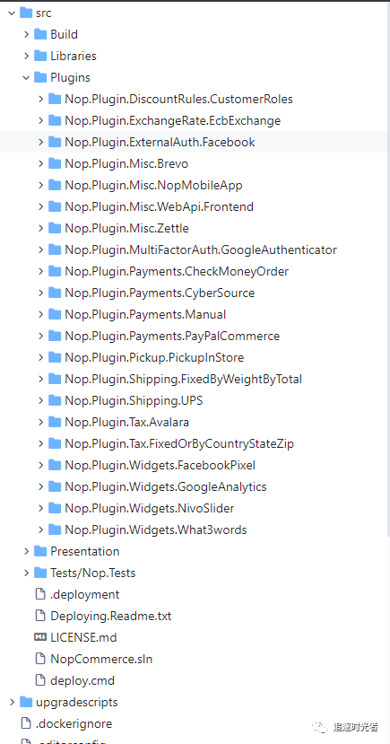Click the Tests/Nop.Tests folder icon
This screenshot has width=390, height=744.
(x=40, y=573)
